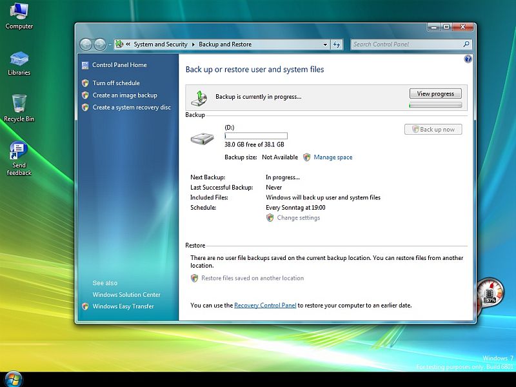Click the Control Panel Home icon
516x387 pixels.
pyautogui.click(x=85, y=66)
